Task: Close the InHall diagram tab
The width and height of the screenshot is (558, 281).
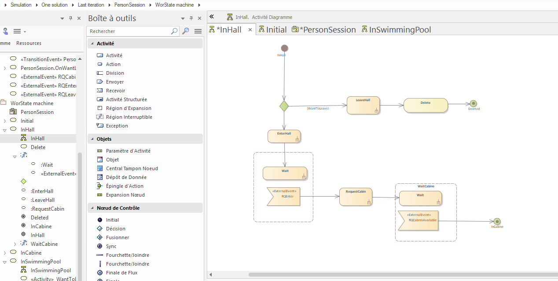Action: [250, 29]
